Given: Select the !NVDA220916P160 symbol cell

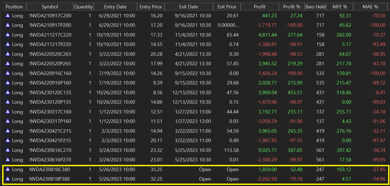Looking at the screenshot, I should pyautogui.click(x=50, y=83).
